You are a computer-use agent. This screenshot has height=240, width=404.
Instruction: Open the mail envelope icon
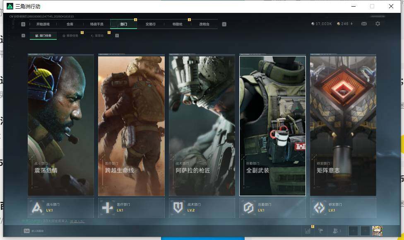click(x=364, y=24)
